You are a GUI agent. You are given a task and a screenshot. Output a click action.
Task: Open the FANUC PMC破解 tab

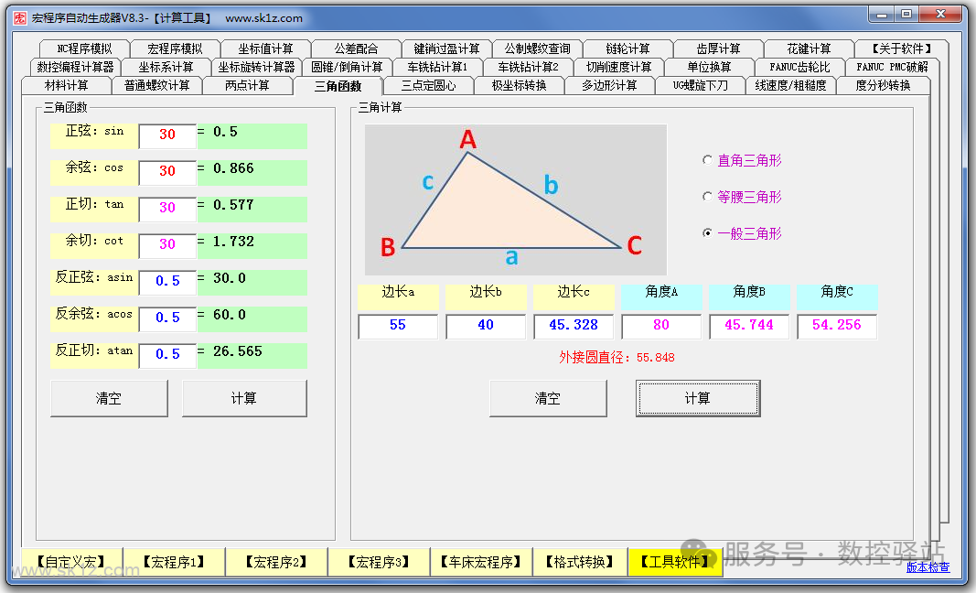891,67
